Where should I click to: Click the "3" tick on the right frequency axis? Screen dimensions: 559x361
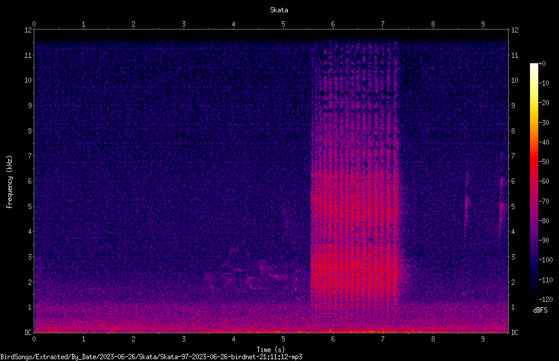pos(513,257)
